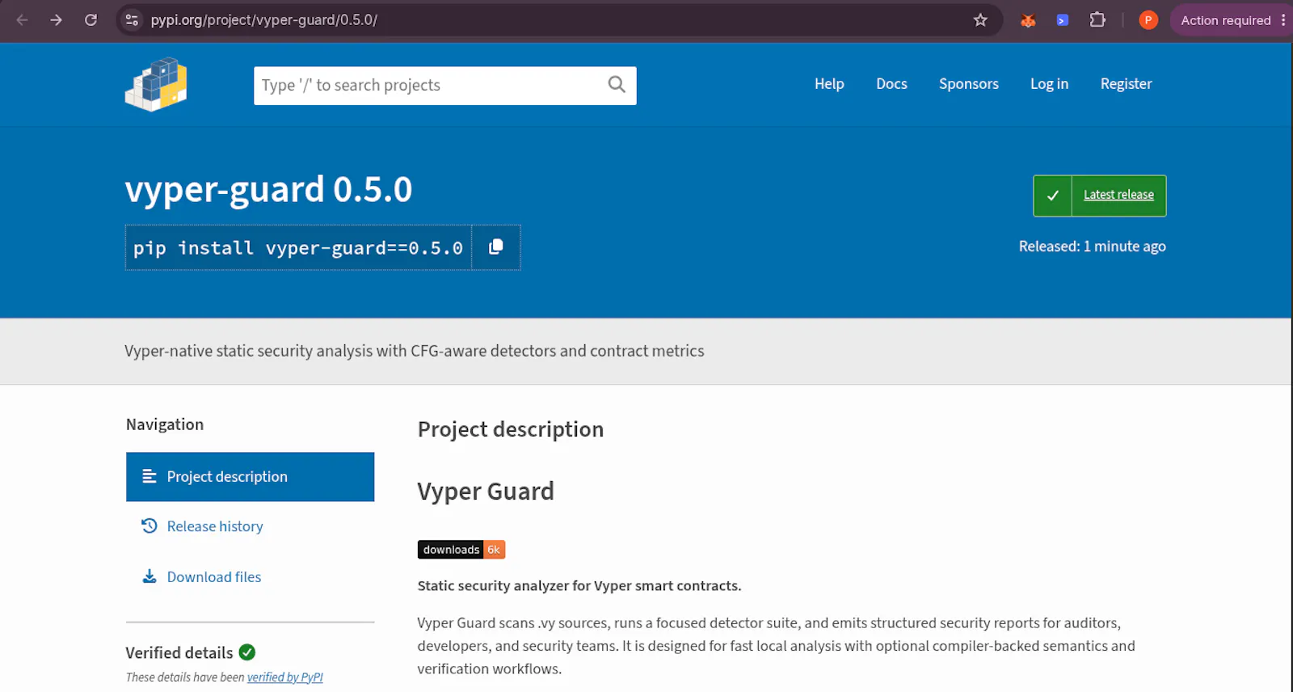Click the Released: 1 minute ago text
1293x692 pixels.
[x=1092, y=247]
